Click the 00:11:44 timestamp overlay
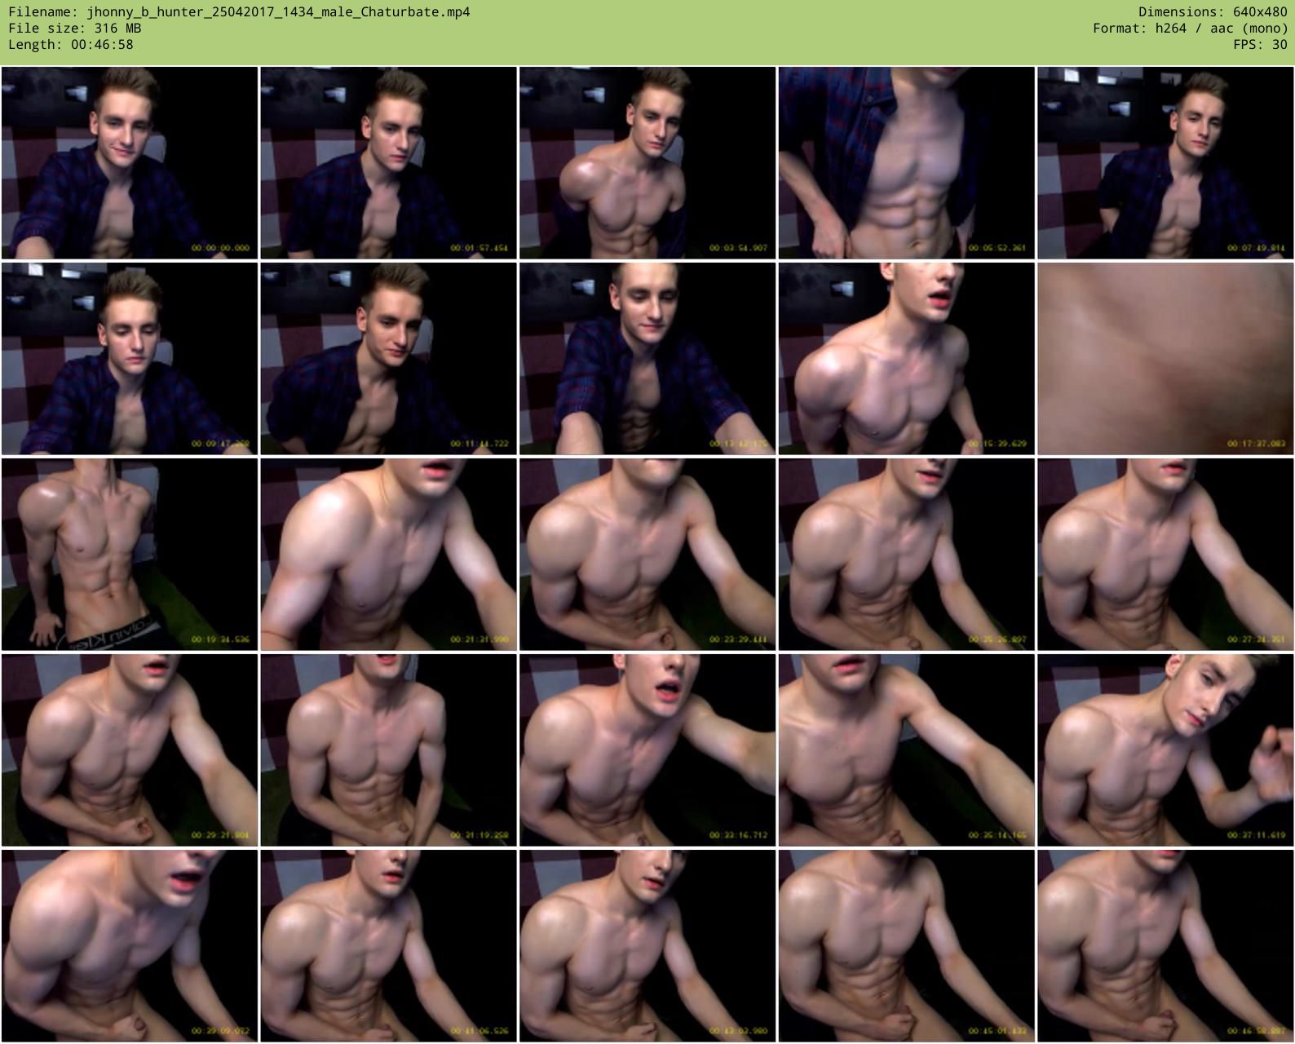 (x=480, y=444)
